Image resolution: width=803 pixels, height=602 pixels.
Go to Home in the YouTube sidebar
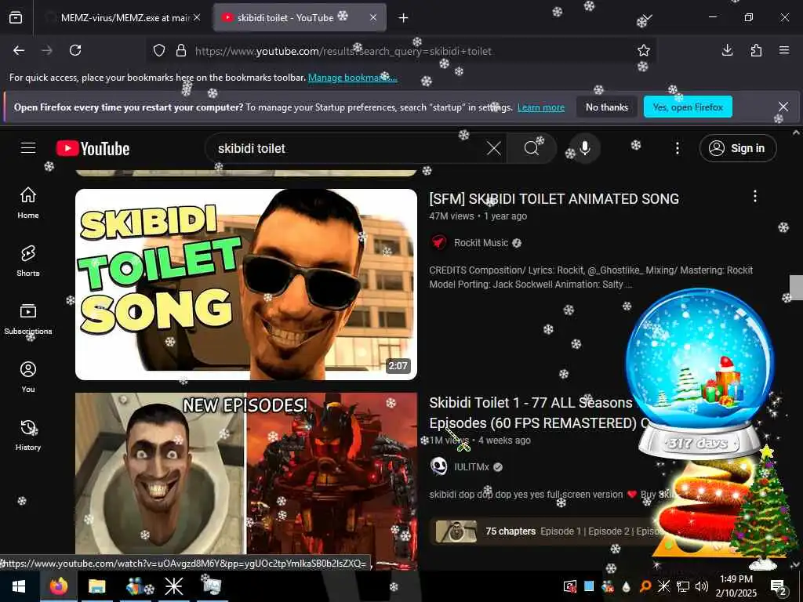pyautogui.click(x=28, y=203)
